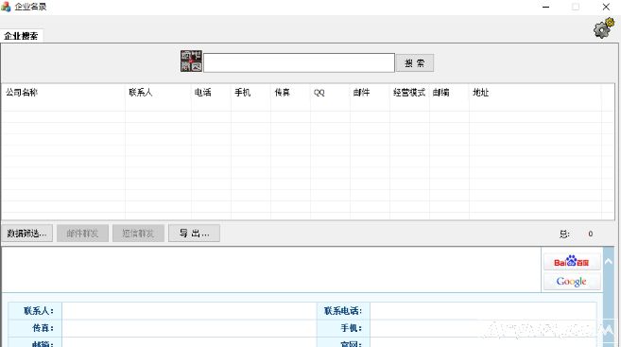621x347 pixels.
Task: Sort by 邮件 column header
Action: point(370,93)
